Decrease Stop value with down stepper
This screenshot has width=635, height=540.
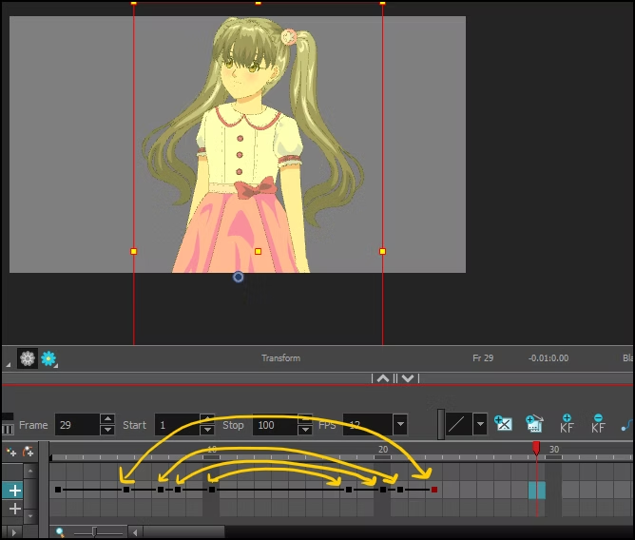click(305, 431)
